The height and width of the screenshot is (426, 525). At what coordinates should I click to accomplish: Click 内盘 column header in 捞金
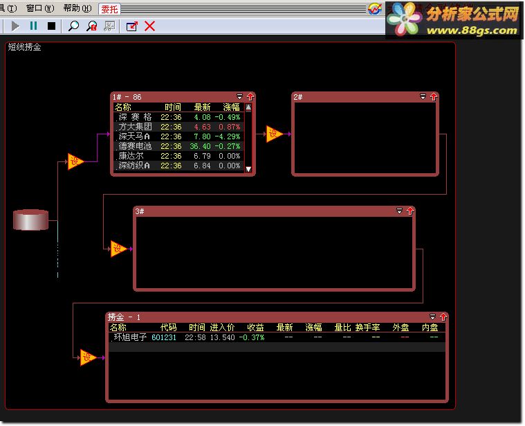[430, 328]
